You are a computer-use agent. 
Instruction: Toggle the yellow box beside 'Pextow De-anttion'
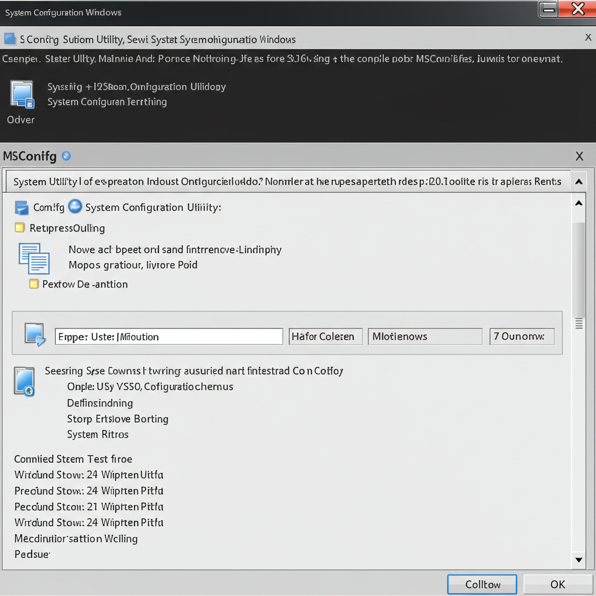34,284
